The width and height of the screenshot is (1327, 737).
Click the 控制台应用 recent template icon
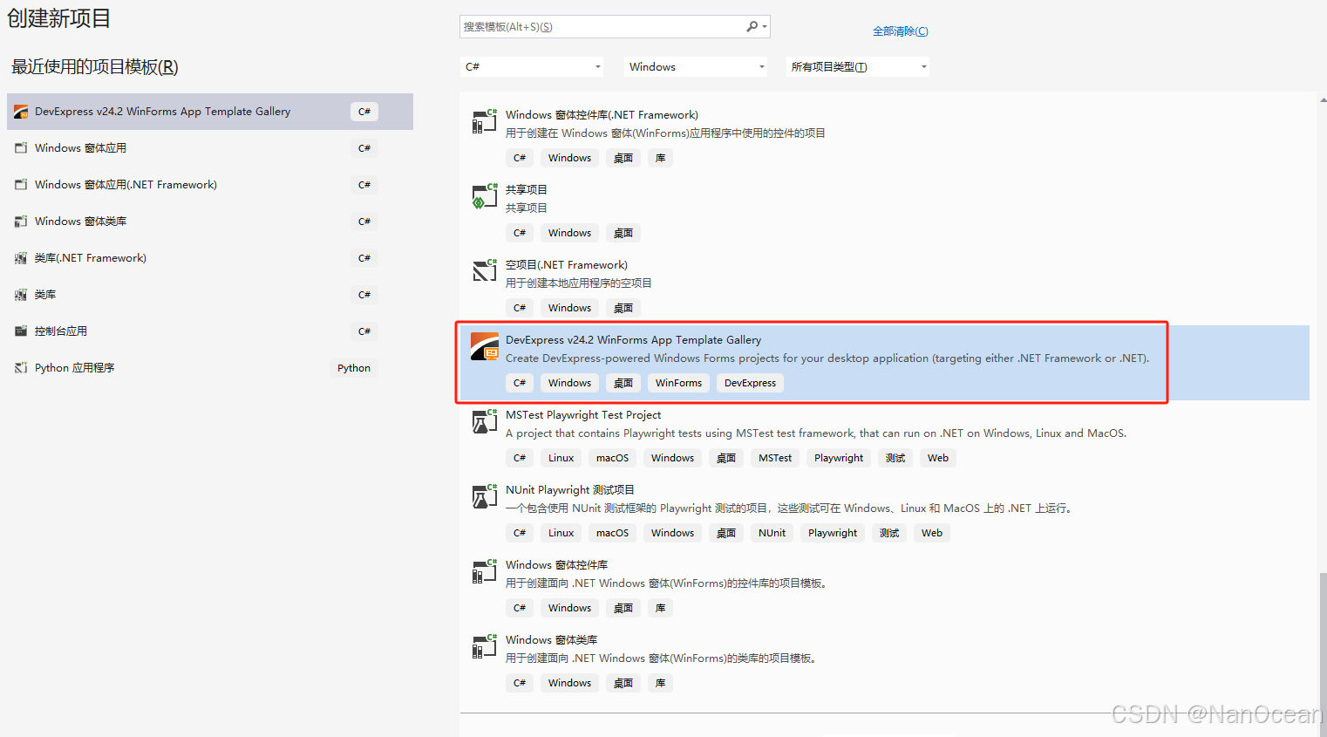21,331
